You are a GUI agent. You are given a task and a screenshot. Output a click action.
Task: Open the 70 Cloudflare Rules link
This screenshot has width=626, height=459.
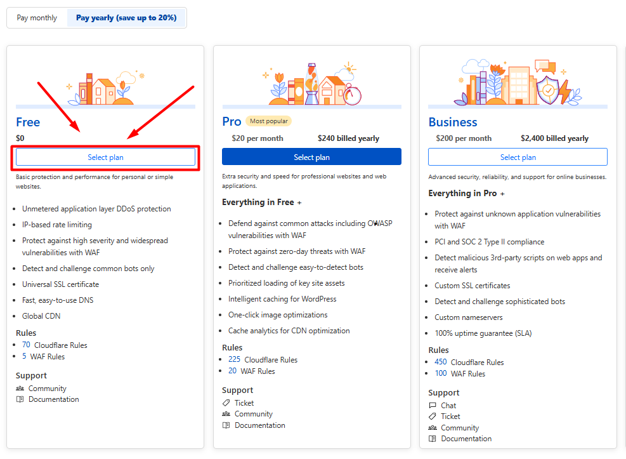tap(27, 345)
